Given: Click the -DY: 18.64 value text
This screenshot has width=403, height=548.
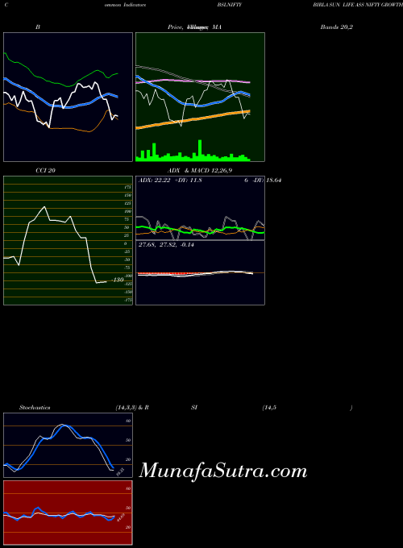Looking at the screenshot, I should coord(266,181).
